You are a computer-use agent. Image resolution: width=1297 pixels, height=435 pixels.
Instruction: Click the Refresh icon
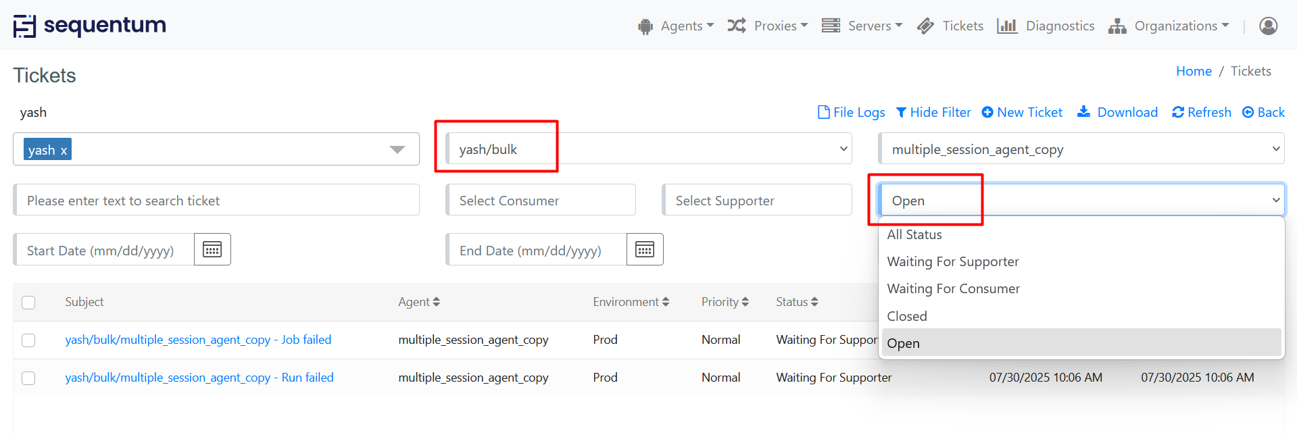pos(1178,112)
